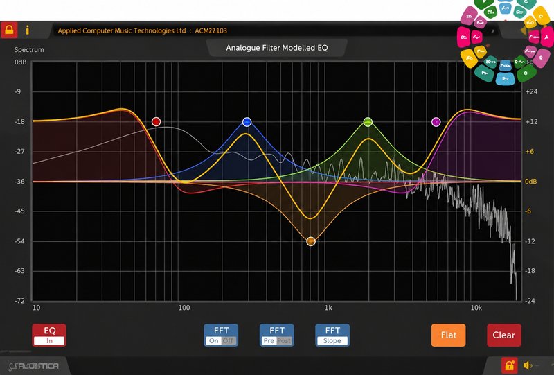The width and height of the screenshot is (554, 375).
Task: Click the -63 spectrum scale value
Action: click(20, 270)
